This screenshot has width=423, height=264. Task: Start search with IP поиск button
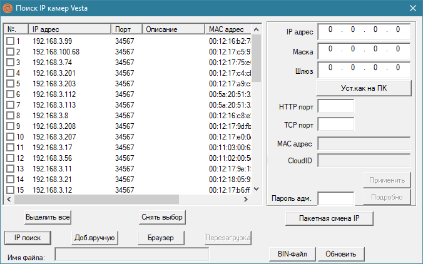[28, 238]
